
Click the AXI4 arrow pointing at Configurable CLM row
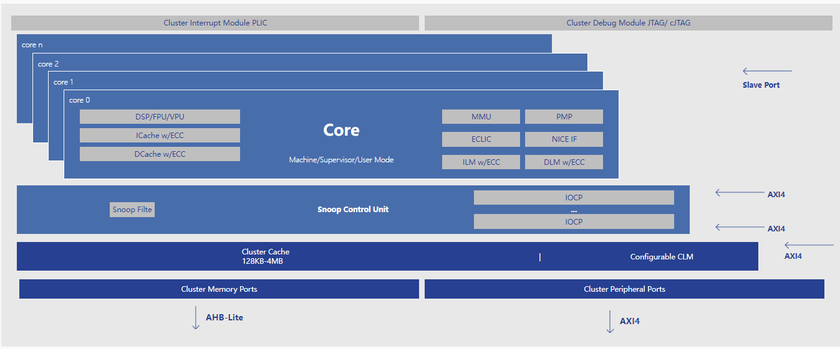coord(809,246)
